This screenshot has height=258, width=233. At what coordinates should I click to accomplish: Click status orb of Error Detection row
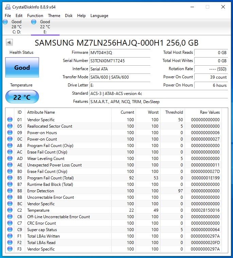pyautogui.click(x=10, y=191)
